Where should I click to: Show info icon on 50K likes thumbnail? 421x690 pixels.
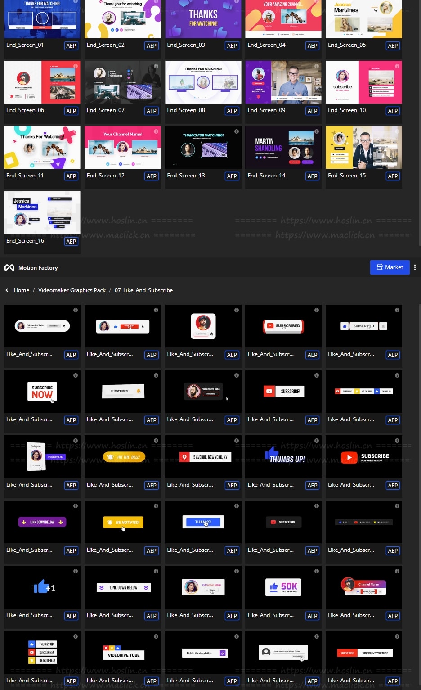tap(317, 571)
